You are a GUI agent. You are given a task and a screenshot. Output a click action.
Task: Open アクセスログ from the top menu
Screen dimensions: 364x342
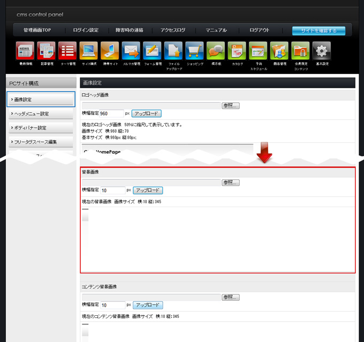click(x=173, y=31)
